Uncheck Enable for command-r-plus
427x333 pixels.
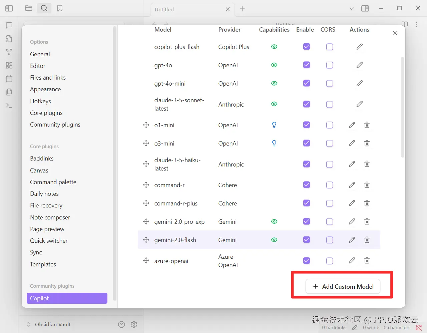click(x=307, y=203)
